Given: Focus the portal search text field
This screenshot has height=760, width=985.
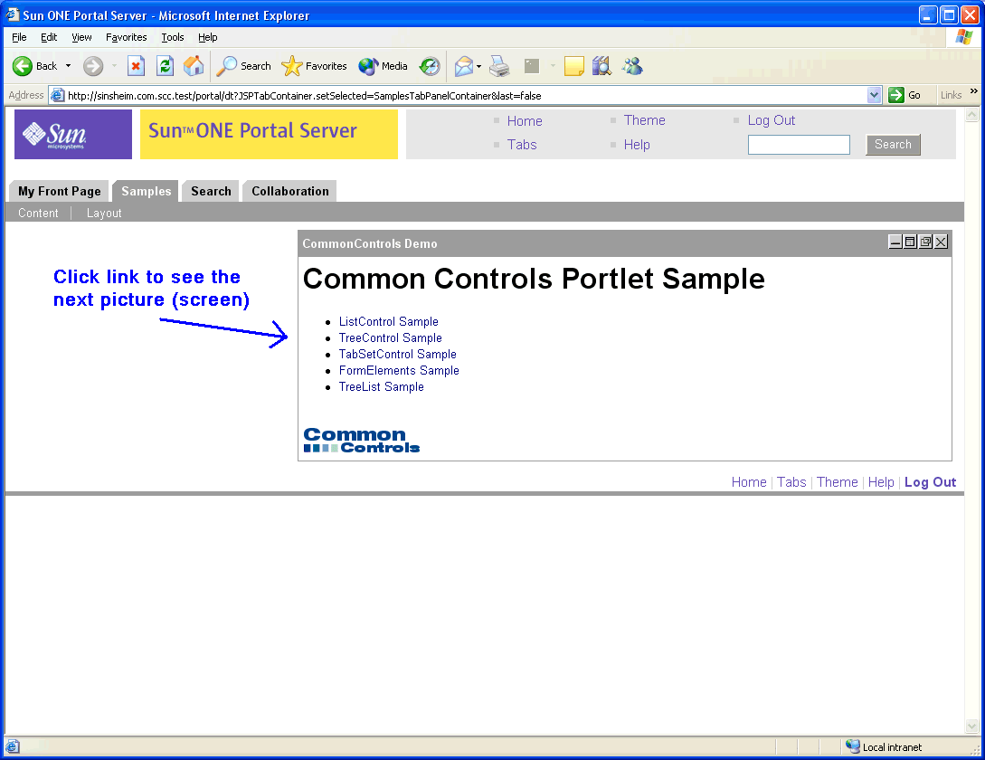Looking at the screenshot, I should [x=799, y=145].
